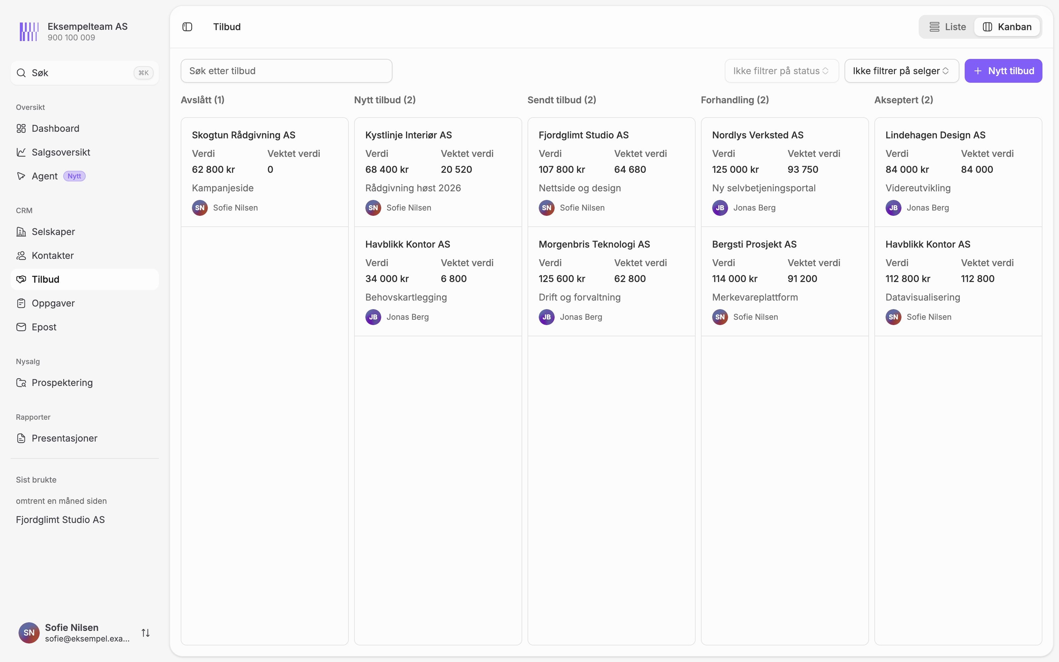Click the Behovskartlegging offer description
Screen dimensions: 1059x662
pyautogui.click(x=406, y=297)
